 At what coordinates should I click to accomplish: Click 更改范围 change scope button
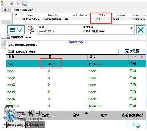132,51
